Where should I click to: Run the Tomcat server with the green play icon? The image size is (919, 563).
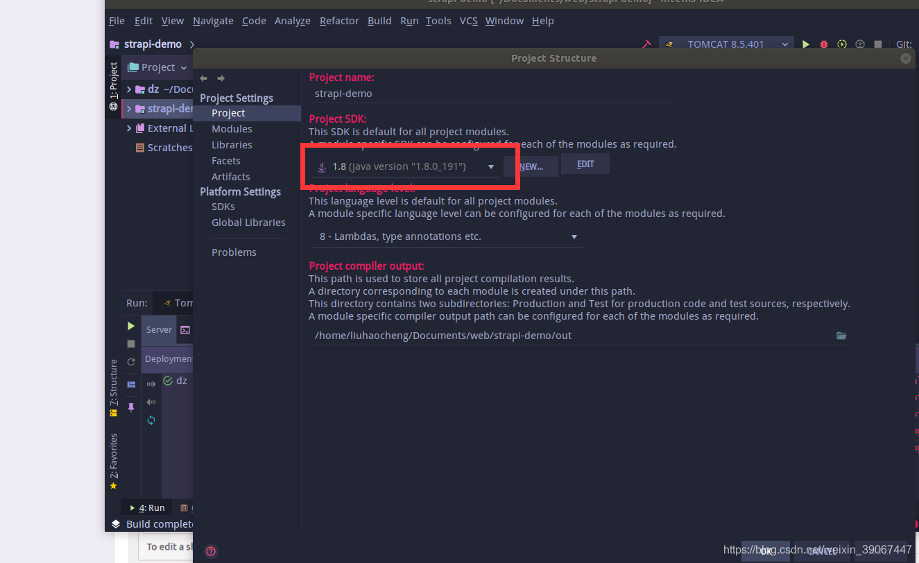(805, 43)
